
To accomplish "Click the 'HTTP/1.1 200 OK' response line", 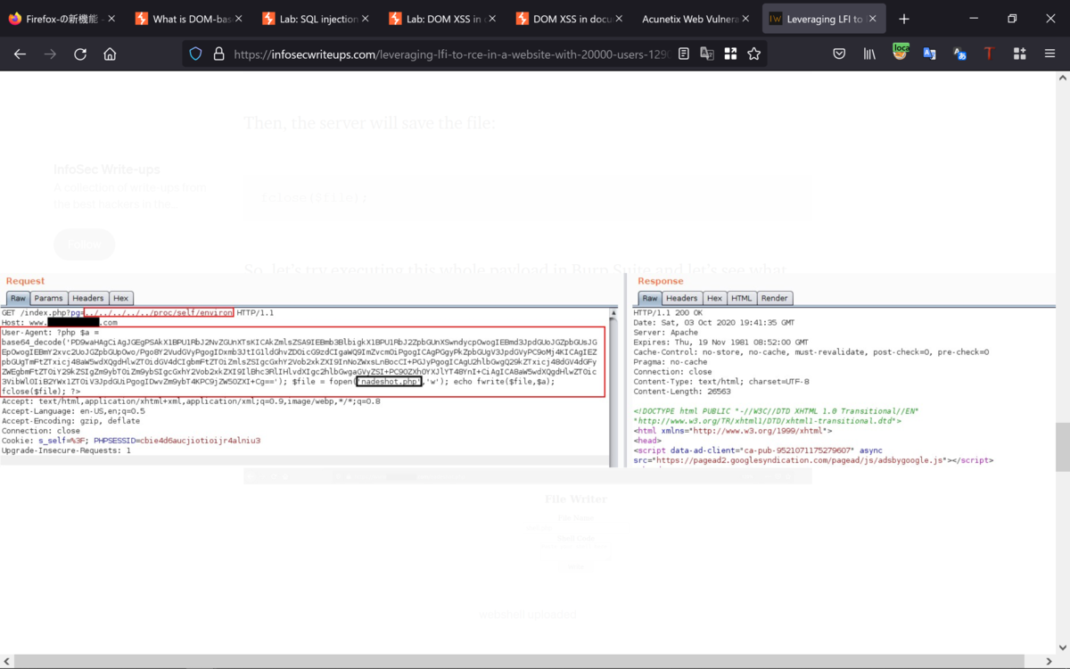I will pos(668,313).
